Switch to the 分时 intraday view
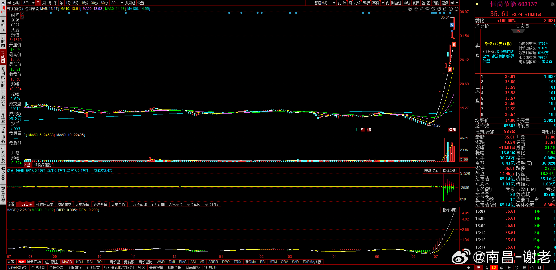The width and height of the screenshot is (556, 270). point(17,3)
